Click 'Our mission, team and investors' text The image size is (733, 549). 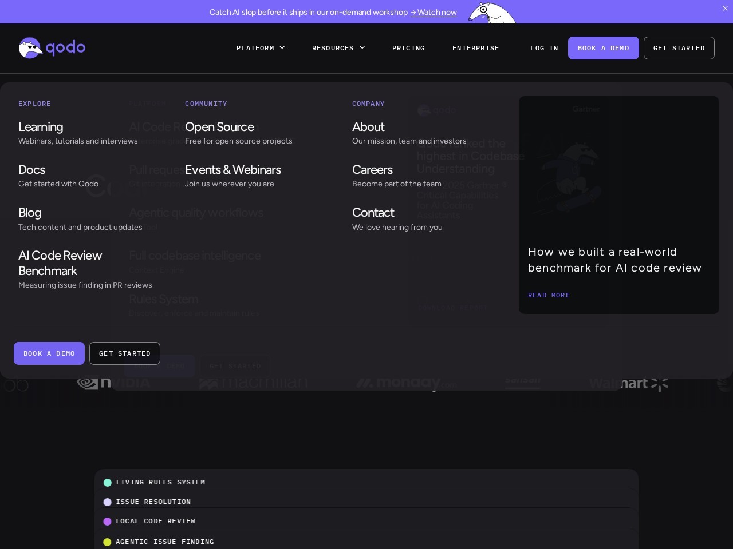(x=409, y=141)
